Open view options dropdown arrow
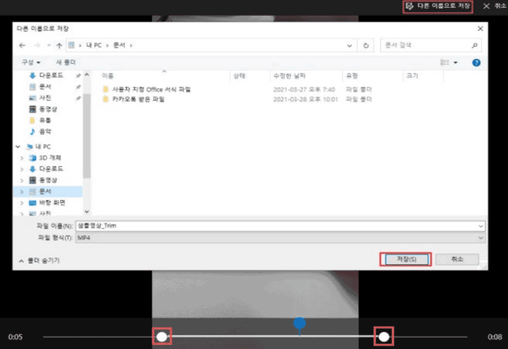Image resolution: width=508 pixels, height=349 pixels. pos(456,63)
